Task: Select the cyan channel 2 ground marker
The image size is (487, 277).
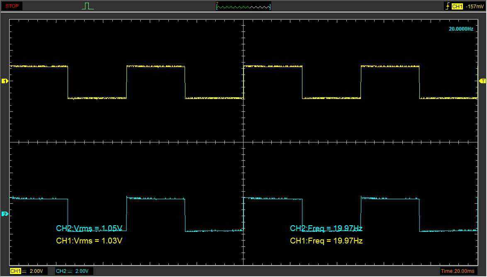Action: [5, 214]
